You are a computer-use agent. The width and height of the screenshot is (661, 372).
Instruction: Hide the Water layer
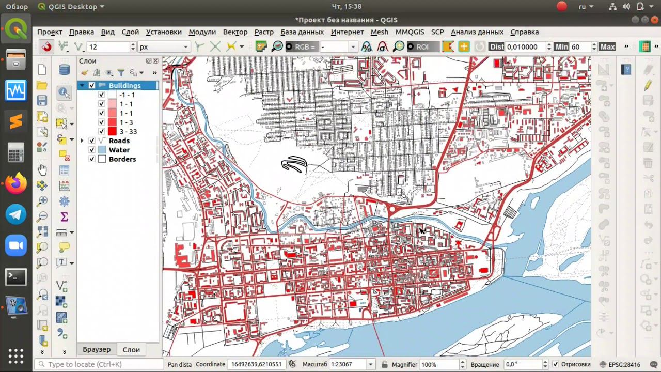coord(92,150)
